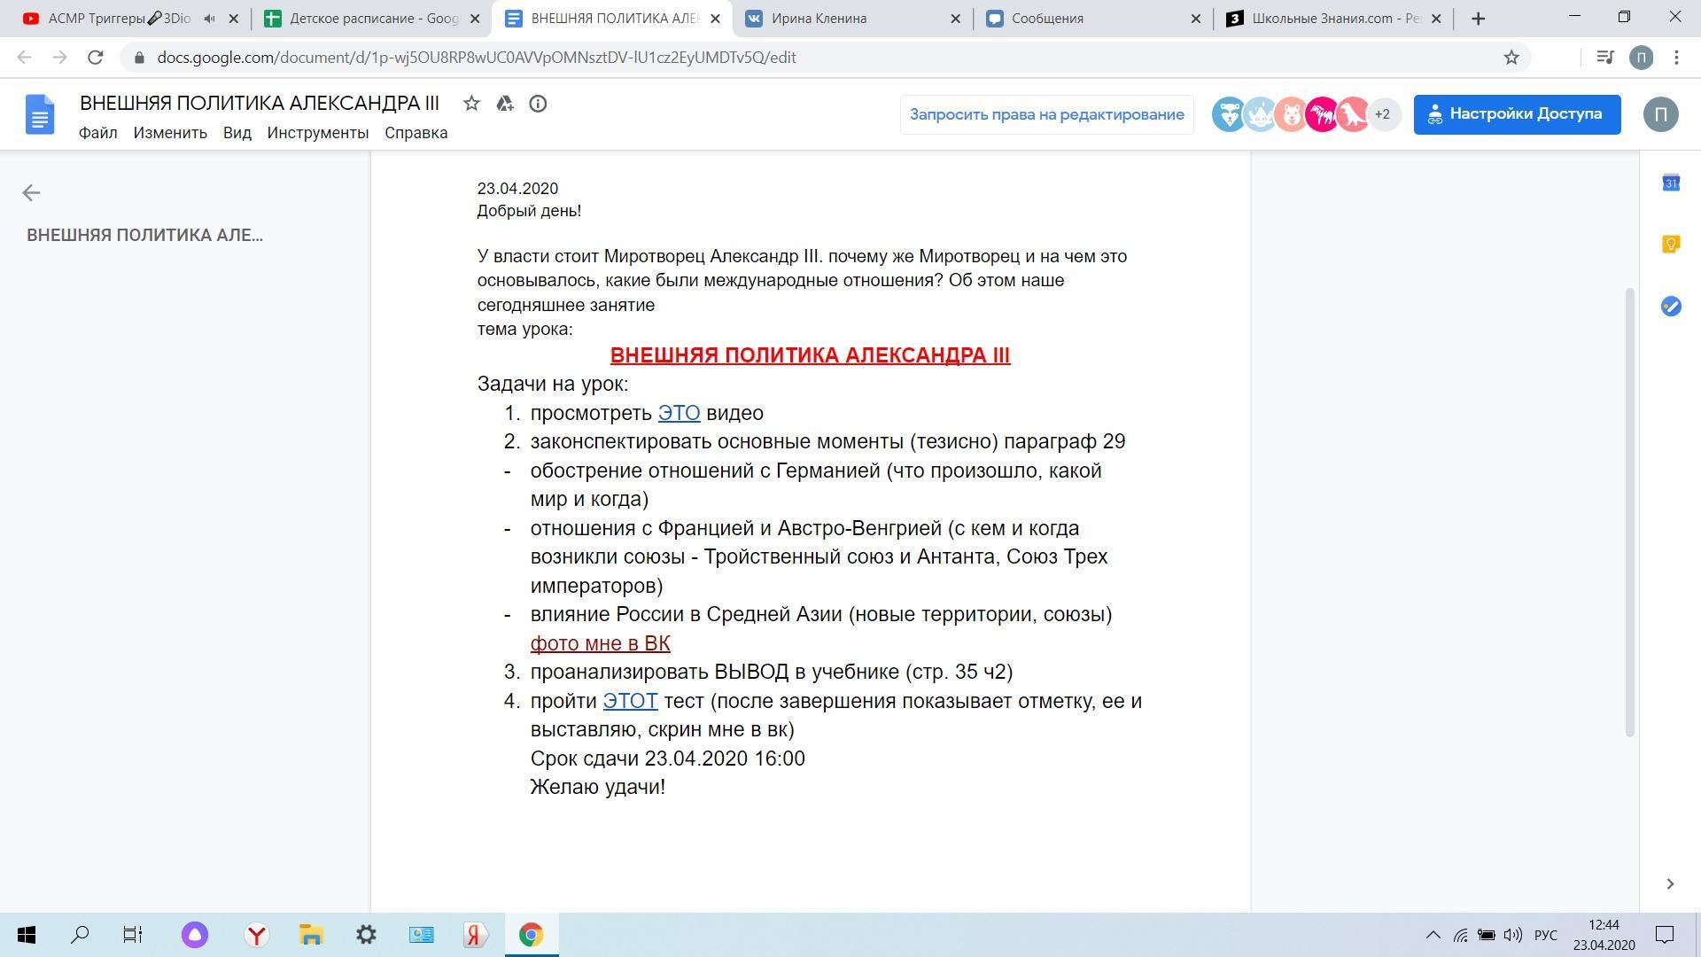The width and height of the screenshot is (1701, 957).
Task: Open the media control icon in Chrome toolbar
Action: (x=1604, y=57)
